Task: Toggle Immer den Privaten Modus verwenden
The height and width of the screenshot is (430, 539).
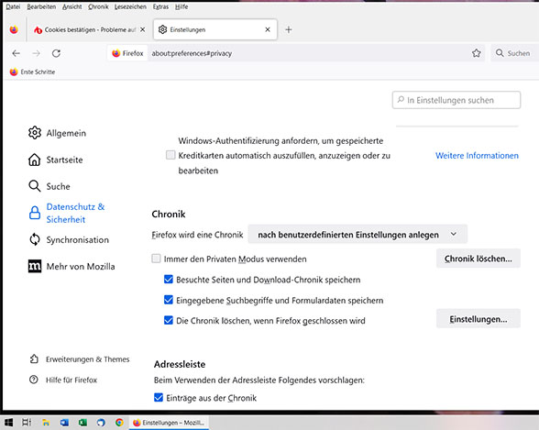Action: point(156,259)
